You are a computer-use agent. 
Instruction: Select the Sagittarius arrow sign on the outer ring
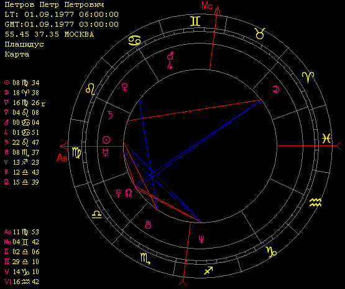coord(208,270)
